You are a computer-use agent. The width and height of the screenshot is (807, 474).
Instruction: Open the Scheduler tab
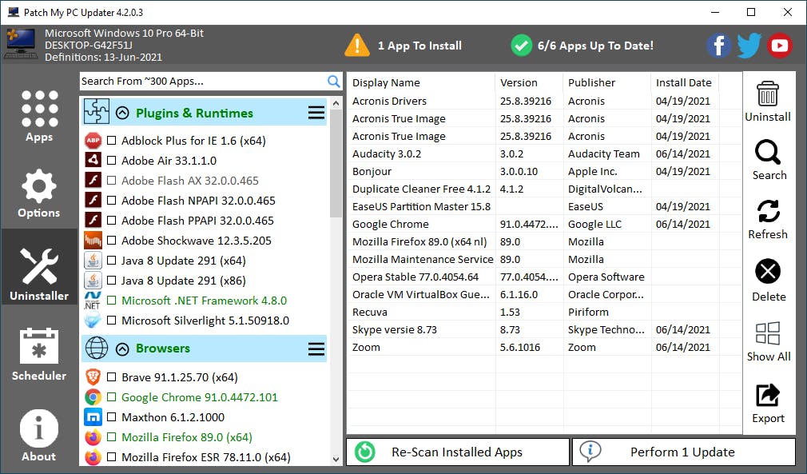(x=39, y=353)
